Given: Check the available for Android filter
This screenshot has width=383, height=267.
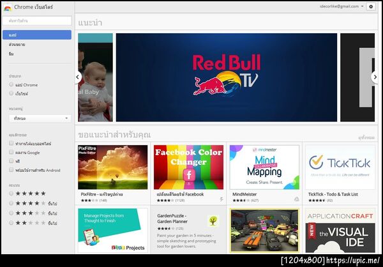Looking at the screenshot, I should (11, 170).
